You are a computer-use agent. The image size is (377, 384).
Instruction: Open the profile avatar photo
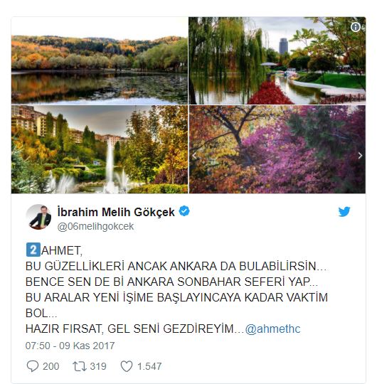[39, 217]
